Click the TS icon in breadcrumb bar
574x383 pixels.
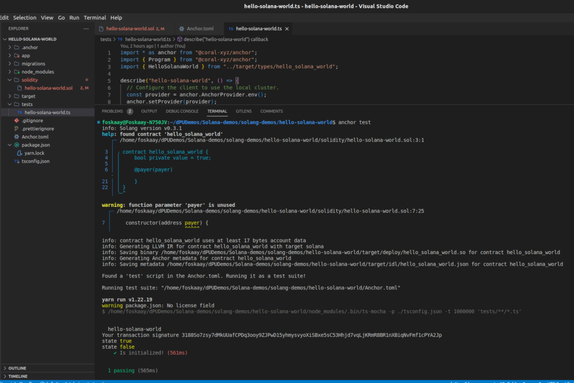(x=120, y=39)
